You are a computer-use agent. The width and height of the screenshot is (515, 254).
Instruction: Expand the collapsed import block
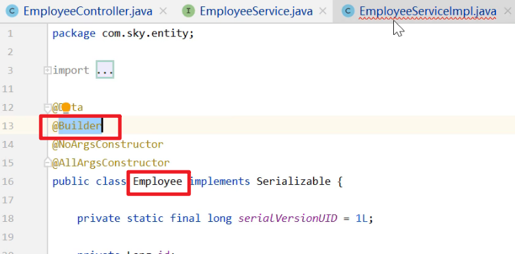tap(48, 70)
